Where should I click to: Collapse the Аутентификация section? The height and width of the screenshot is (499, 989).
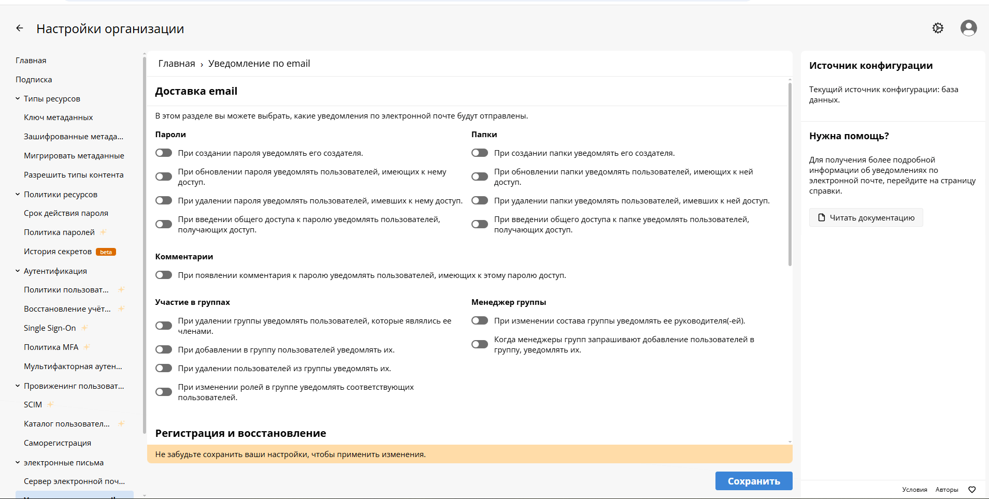point(18,271)
